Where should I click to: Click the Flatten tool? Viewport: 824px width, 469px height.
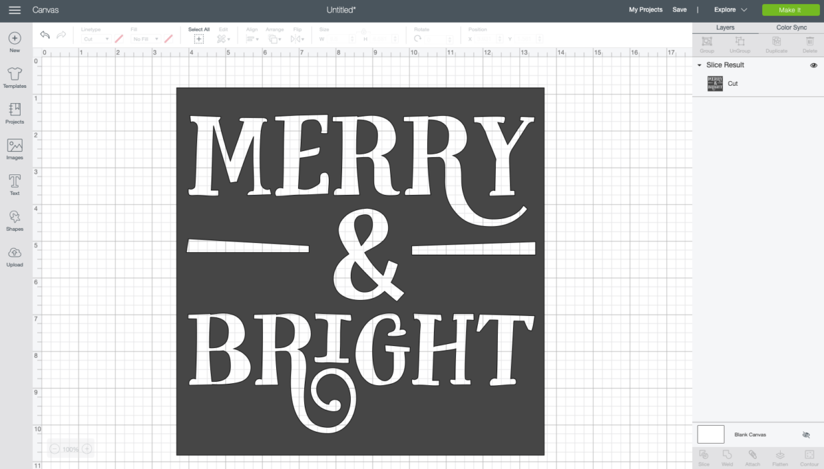(780, 458)
